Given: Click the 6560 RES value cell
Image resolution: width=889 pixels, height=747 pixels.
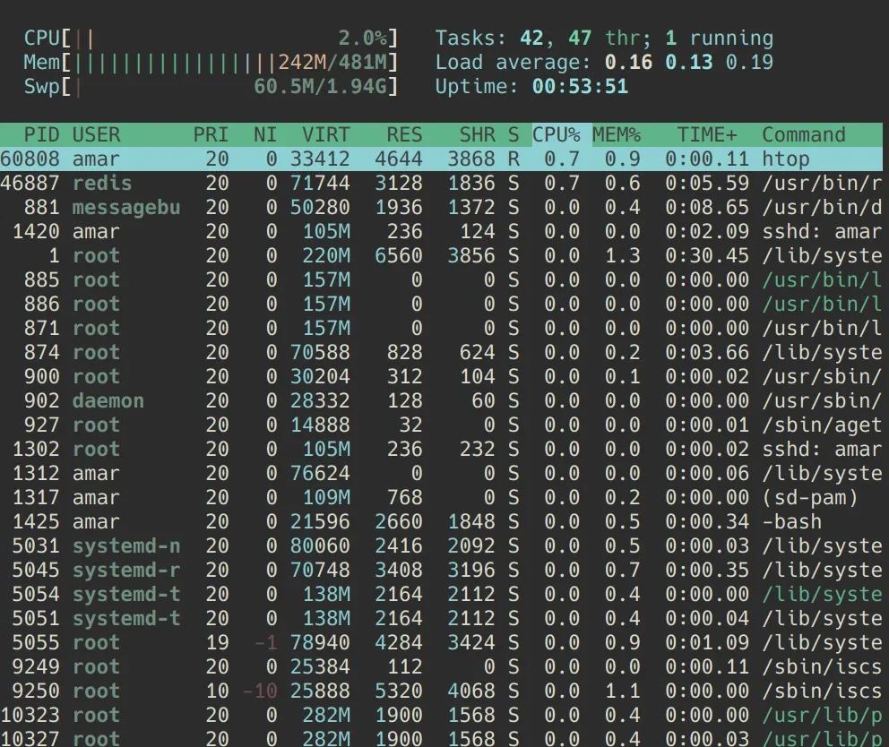Looking at the screenshot, I should point(399,255).
